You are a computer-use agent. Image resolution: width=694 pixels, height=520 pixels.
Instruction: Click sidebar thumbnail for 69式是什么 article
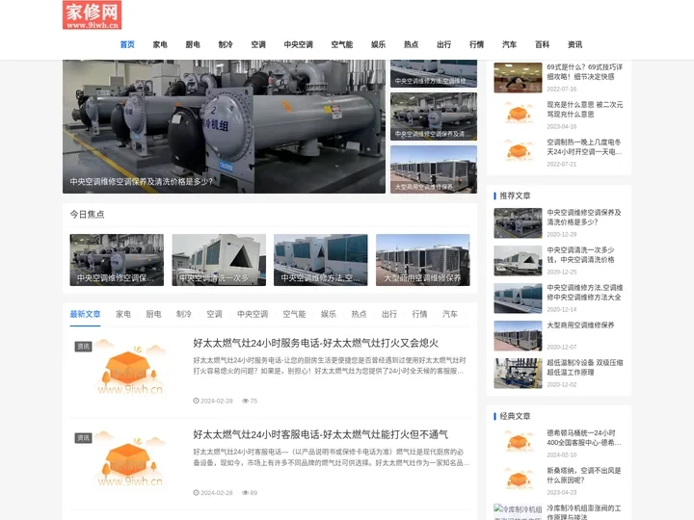click(x=518, y=78)
